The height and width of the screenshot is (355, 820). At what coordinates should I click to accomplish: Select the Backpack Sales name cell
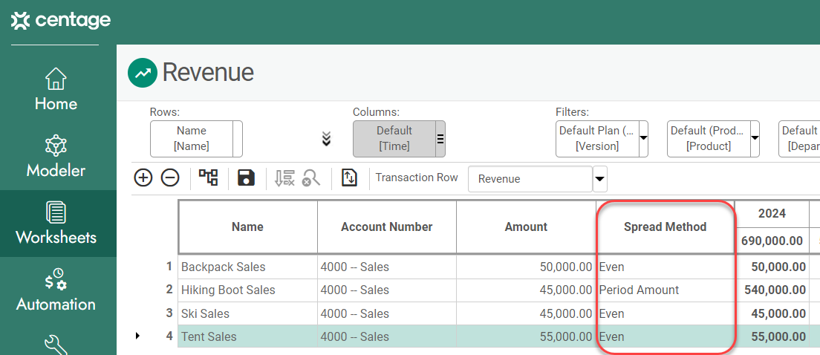(248, 267)
